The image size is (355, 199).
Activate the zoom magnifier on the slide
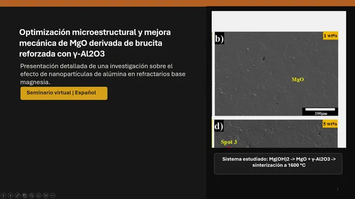click(32, 195)
